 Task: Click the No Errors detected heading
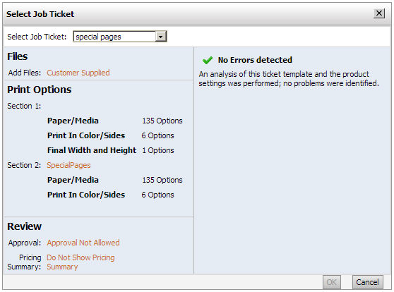pyautogui.click(x=255, y=60)
